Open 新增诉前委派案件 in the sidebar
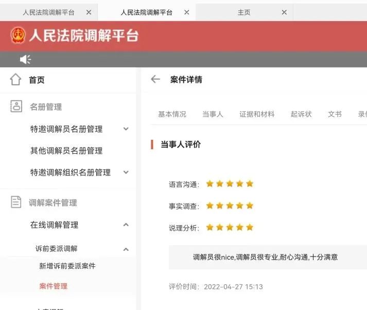The image size is (367, 310). [x=67, y=266]
